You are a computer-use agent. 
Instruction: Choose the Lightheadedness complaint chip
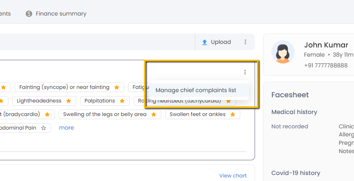pyautogui.click(x=39, y=101)
